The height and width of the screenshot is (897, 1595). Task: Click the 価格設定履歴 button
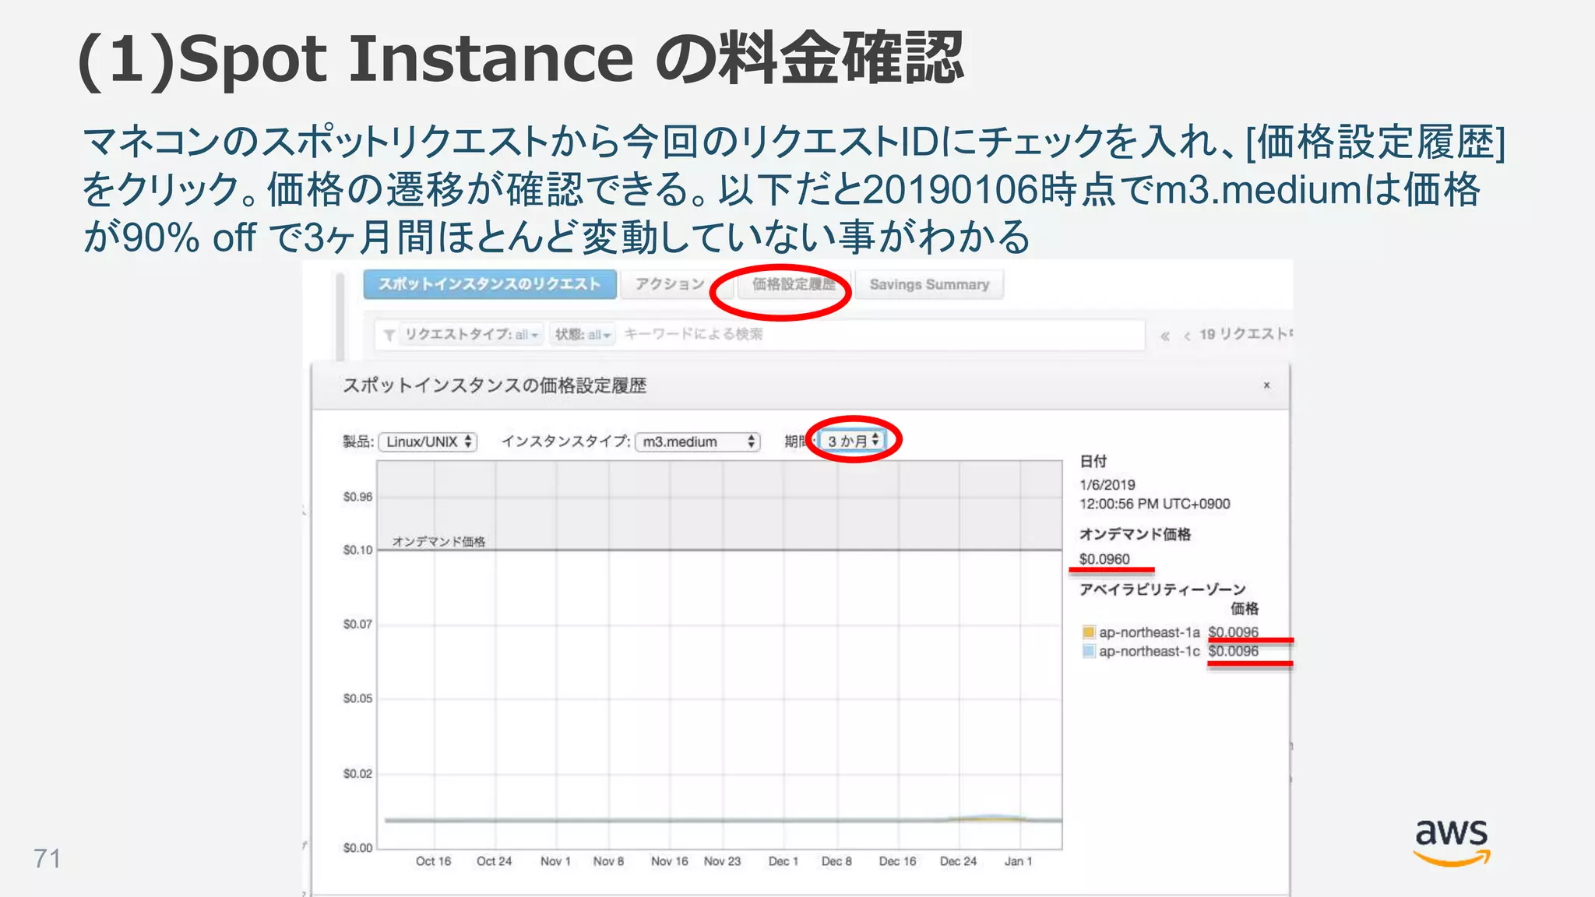[793, 285]
